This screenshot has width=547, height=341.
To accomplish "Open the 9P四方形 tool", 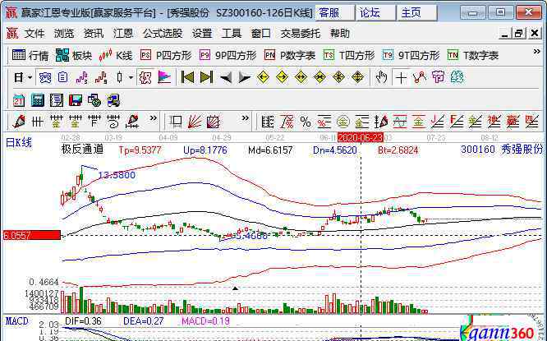I will coord(228,55).
